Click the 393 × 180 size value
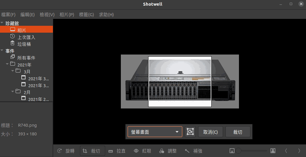 [27, 134]
